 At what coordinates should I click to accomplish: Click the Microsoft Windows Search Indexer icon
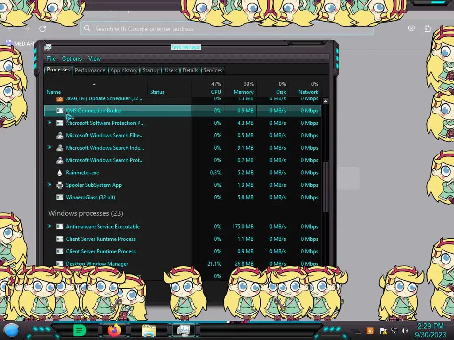60,148
